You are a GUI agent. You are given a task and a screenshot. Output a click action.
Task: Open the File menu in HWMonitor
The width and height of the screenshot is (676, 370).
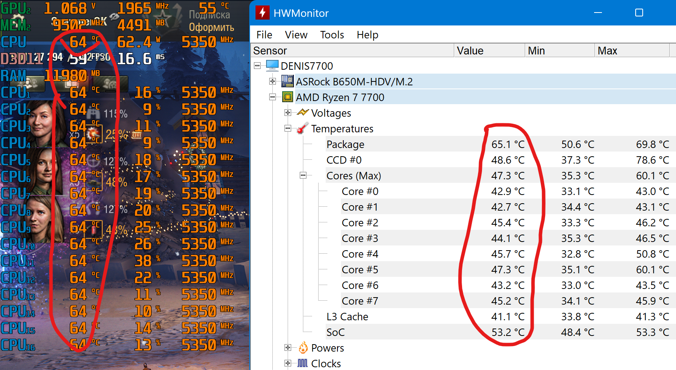coord(264,35)
